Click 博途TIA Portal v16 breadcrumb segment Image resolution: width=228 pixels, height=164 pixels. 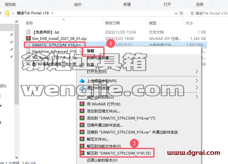pos(33,13)
